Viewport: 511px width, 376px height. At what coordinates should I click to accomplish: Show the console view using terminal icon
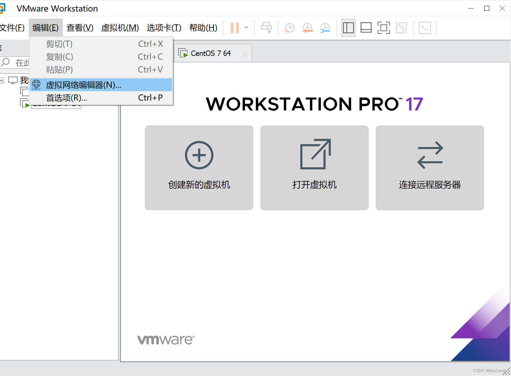click(x=424, y=27)
